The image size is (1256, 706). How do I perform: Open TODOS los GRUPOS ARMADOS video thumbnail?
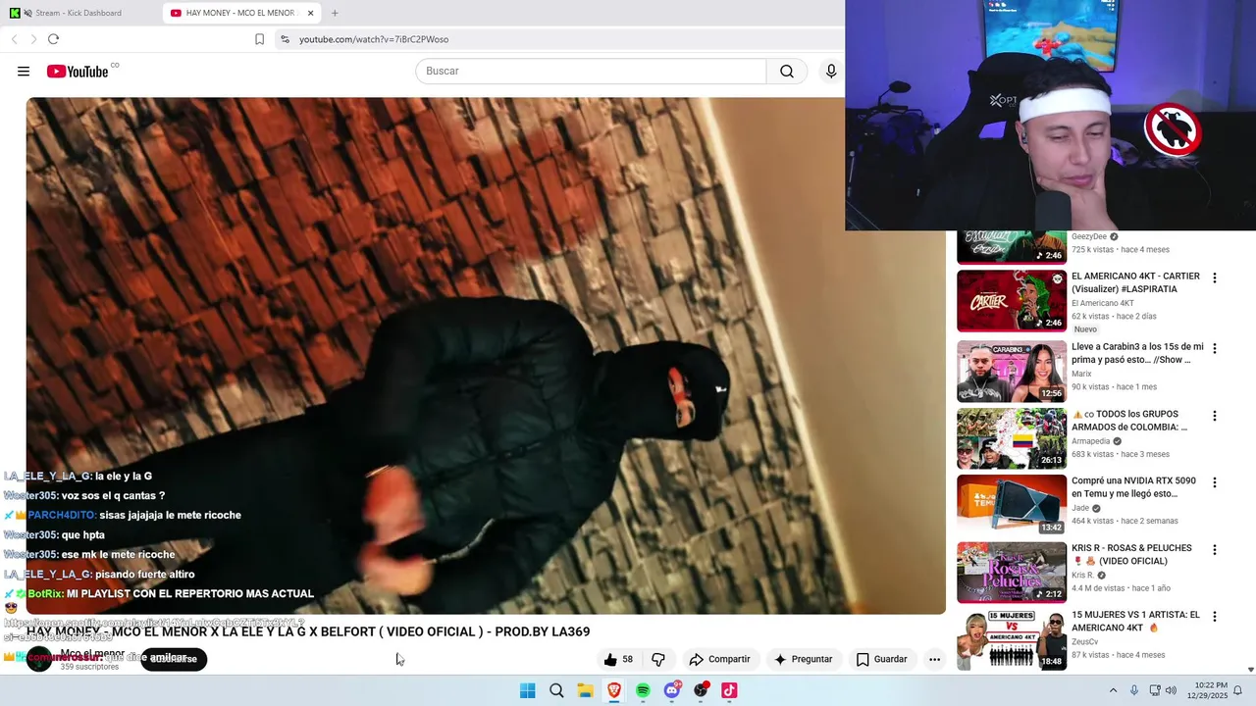1012,438
